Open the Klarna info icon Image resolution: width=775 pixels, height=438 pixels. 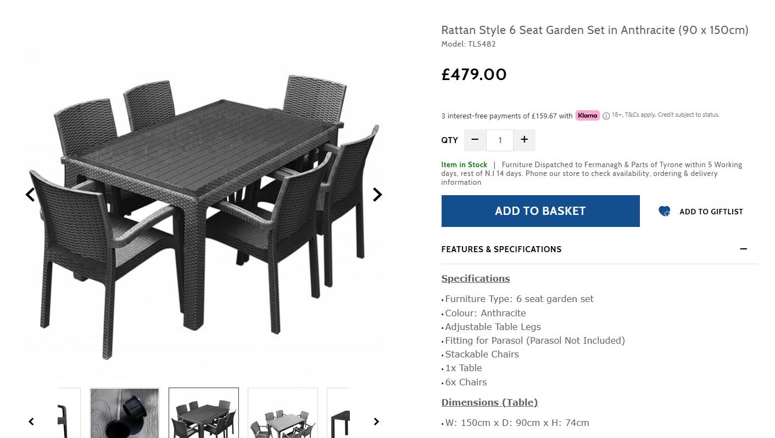(x=606, y=116)
